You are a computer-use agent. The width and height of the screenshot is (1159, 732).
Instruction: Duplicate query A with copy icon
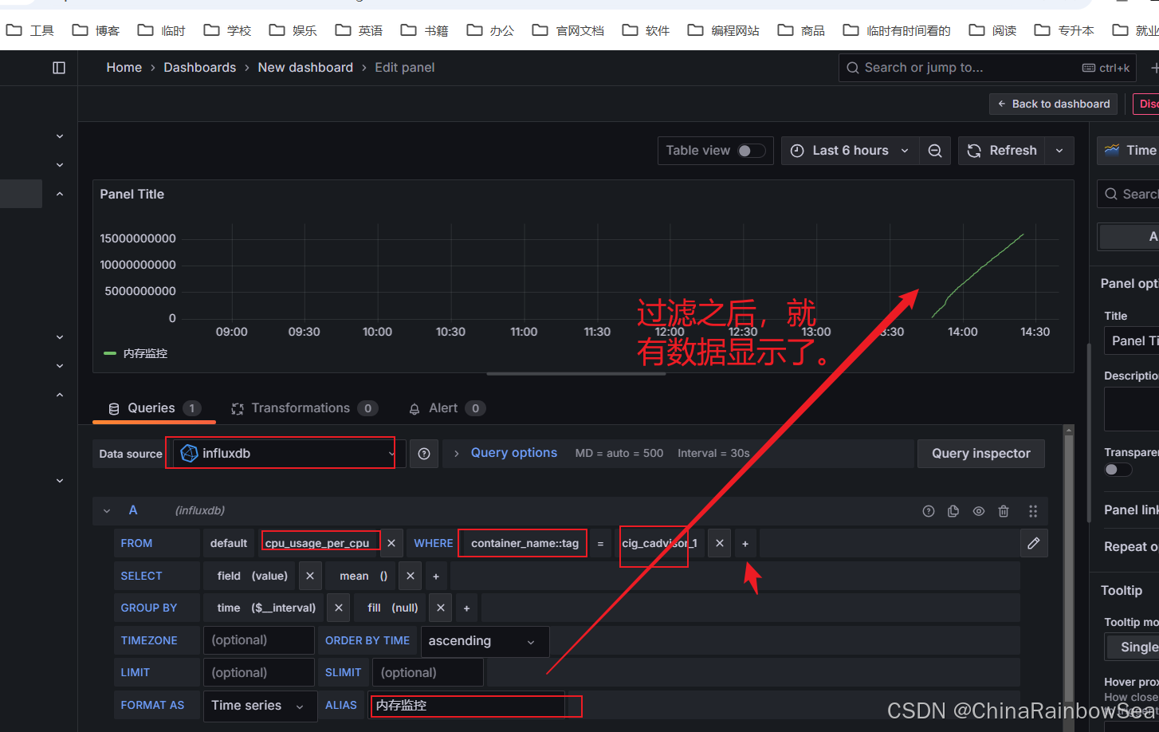tap(953, 511)
